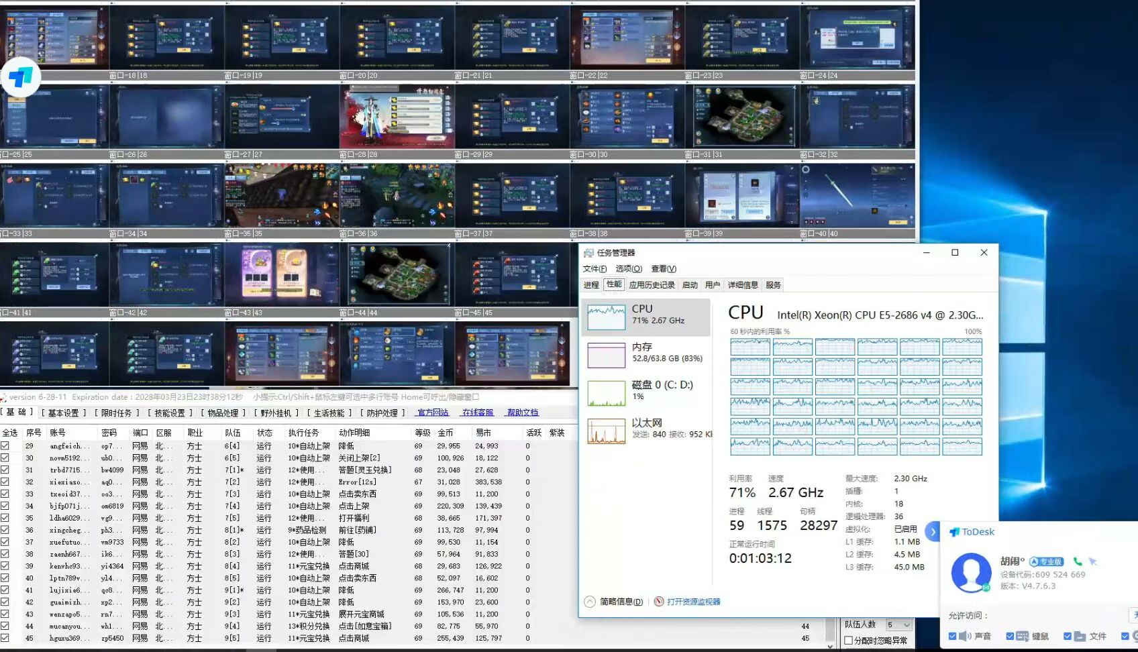Click the ToDesk floating logo icon

[x=21, y=78]
